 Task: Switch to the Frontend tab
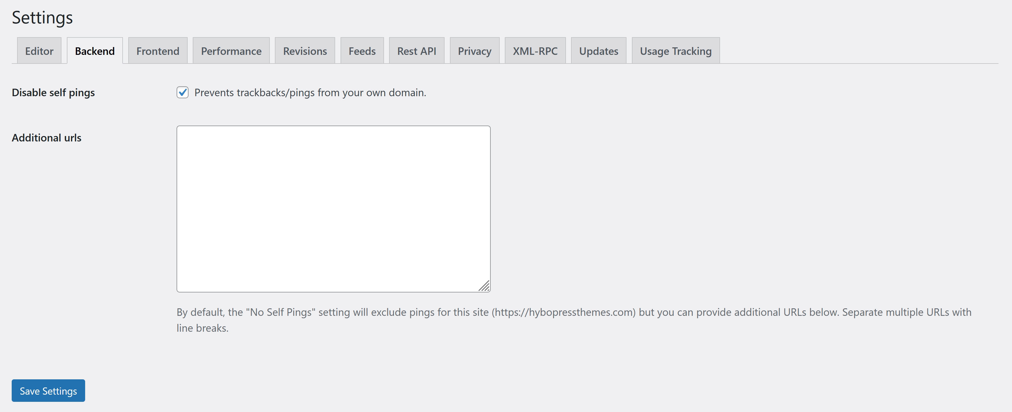158,51
